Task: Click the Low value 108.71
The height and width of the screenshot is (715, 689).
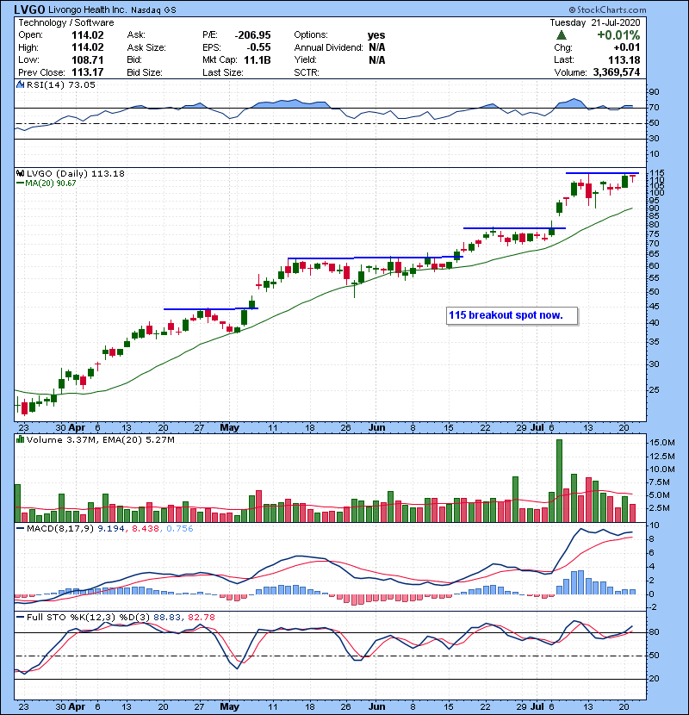Action: (88, 59)
